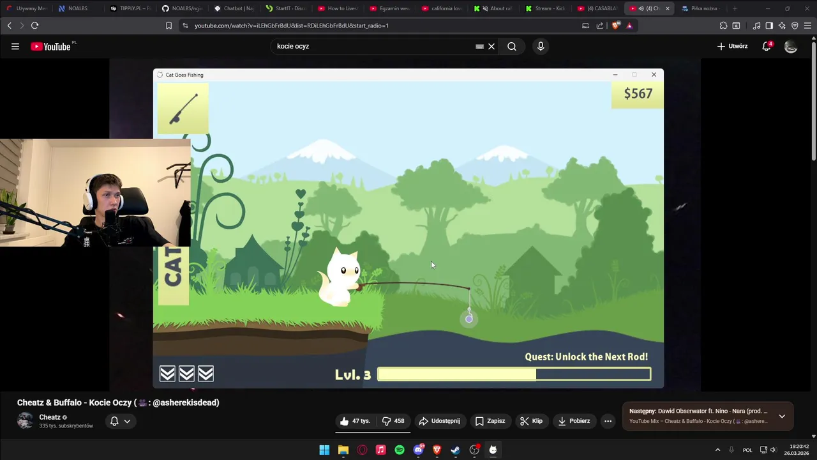This screenshot has height=460, width=817.
Task: Click the second chevron badge in game
Action: (186, 374)
